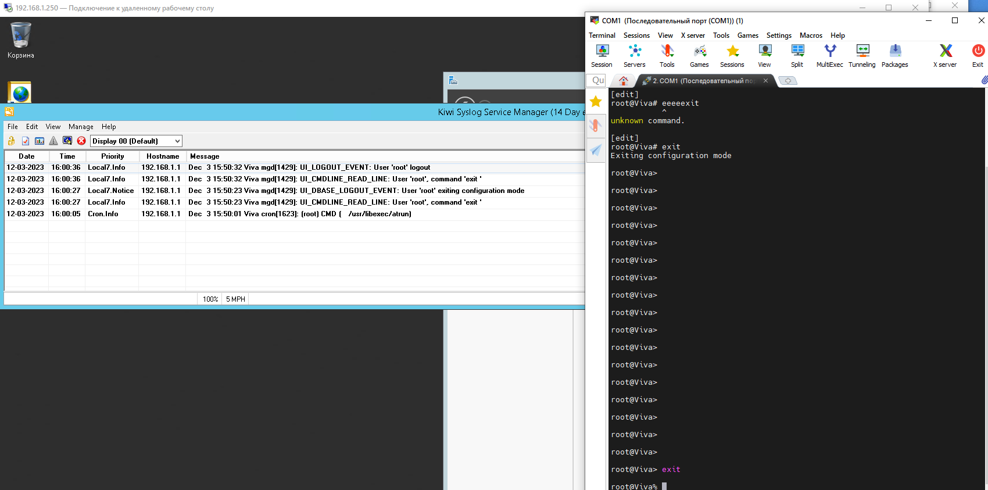The image size is (988, 490).
Task: Go to MobaXterm home tab
Action: point(624,81)
